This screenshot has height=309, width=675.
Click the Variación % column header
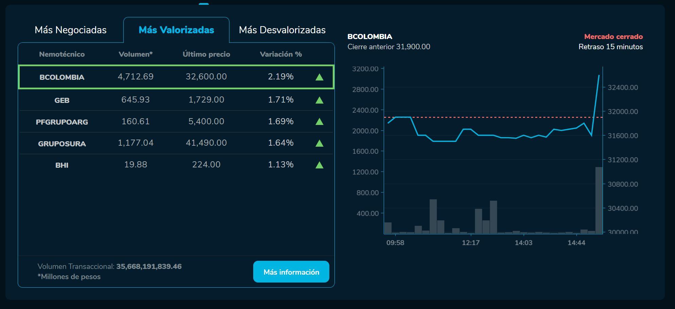point(281,54)
